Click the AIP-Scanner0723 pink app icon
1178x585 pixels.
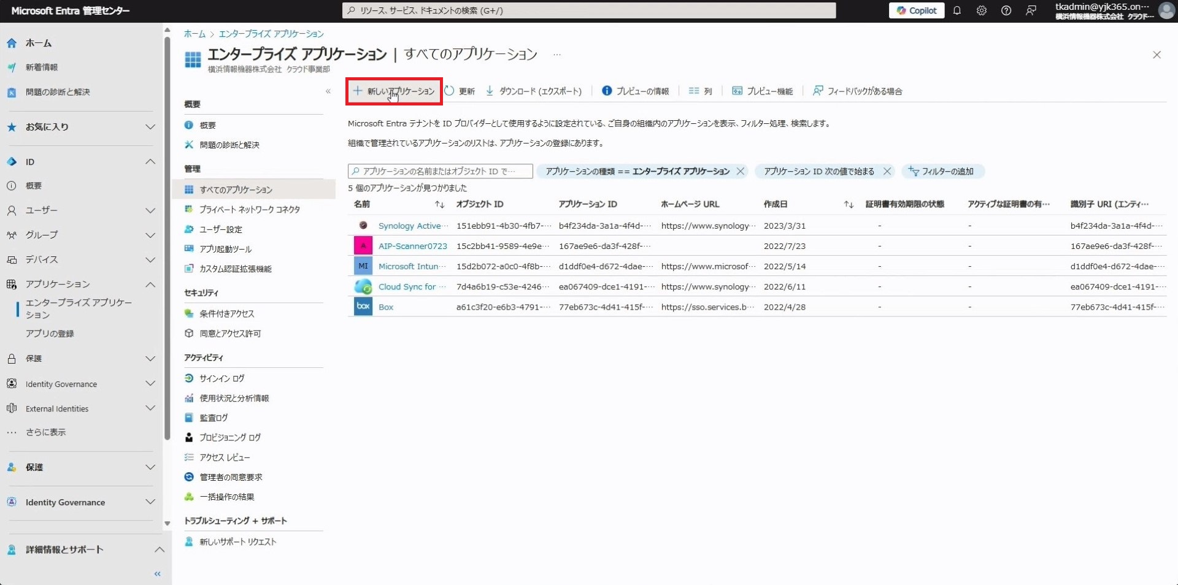click(x=363, y=246)
